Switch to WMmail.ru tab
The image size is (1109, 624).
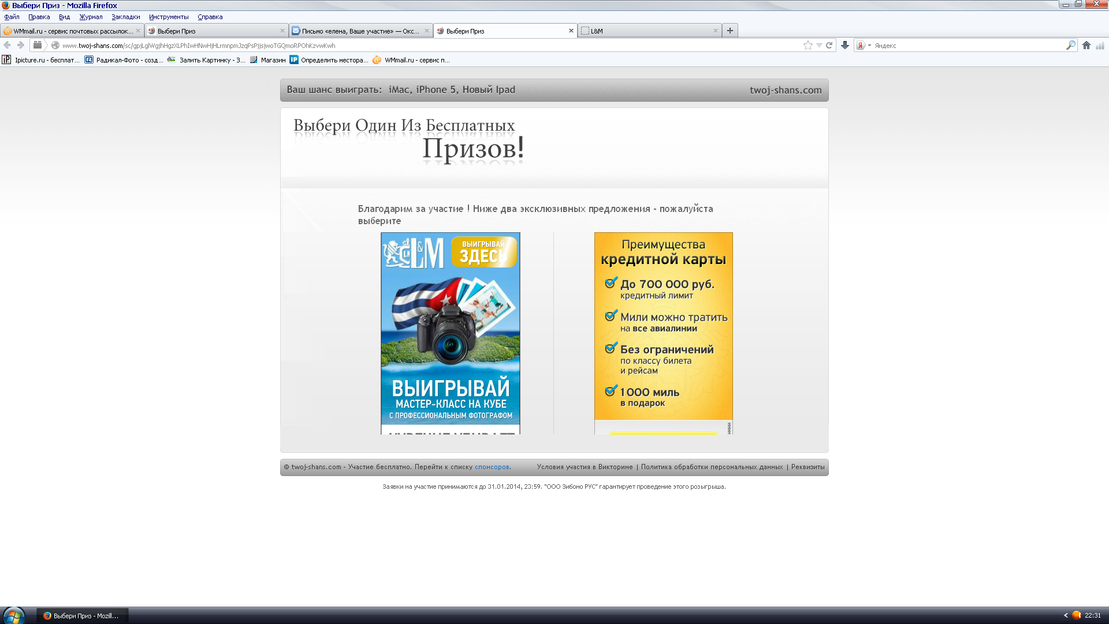(x=72, y=31)
